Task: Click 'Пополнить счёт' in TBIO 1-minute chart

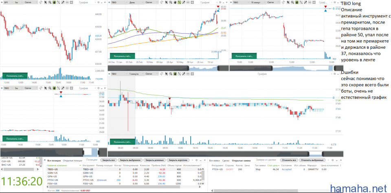Action: click(x=123, y=142)
